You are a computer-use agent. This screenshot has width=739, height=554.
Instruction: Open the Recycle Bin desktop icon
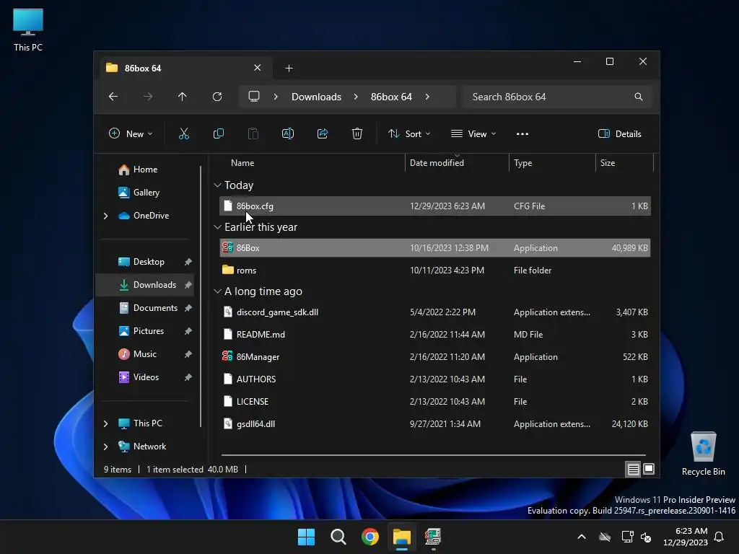coord(703,454)
